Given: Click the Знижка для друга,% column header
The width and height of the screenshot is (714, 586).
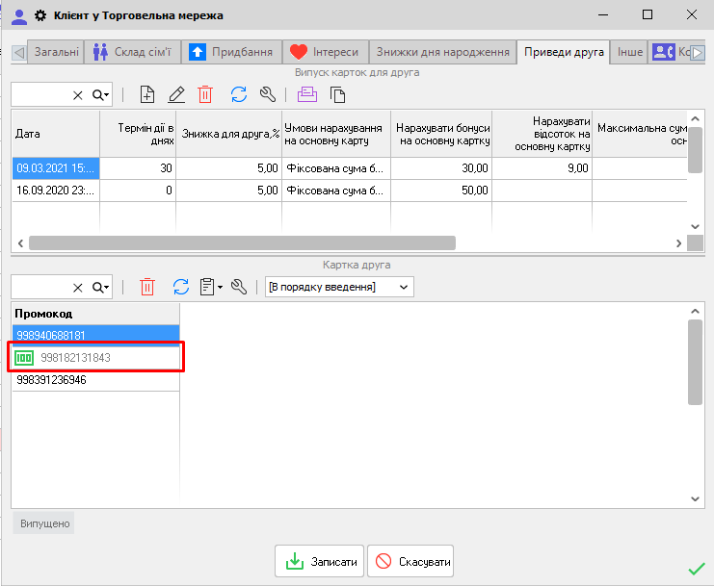Looking at the screenshot, I should pos(229,134).
